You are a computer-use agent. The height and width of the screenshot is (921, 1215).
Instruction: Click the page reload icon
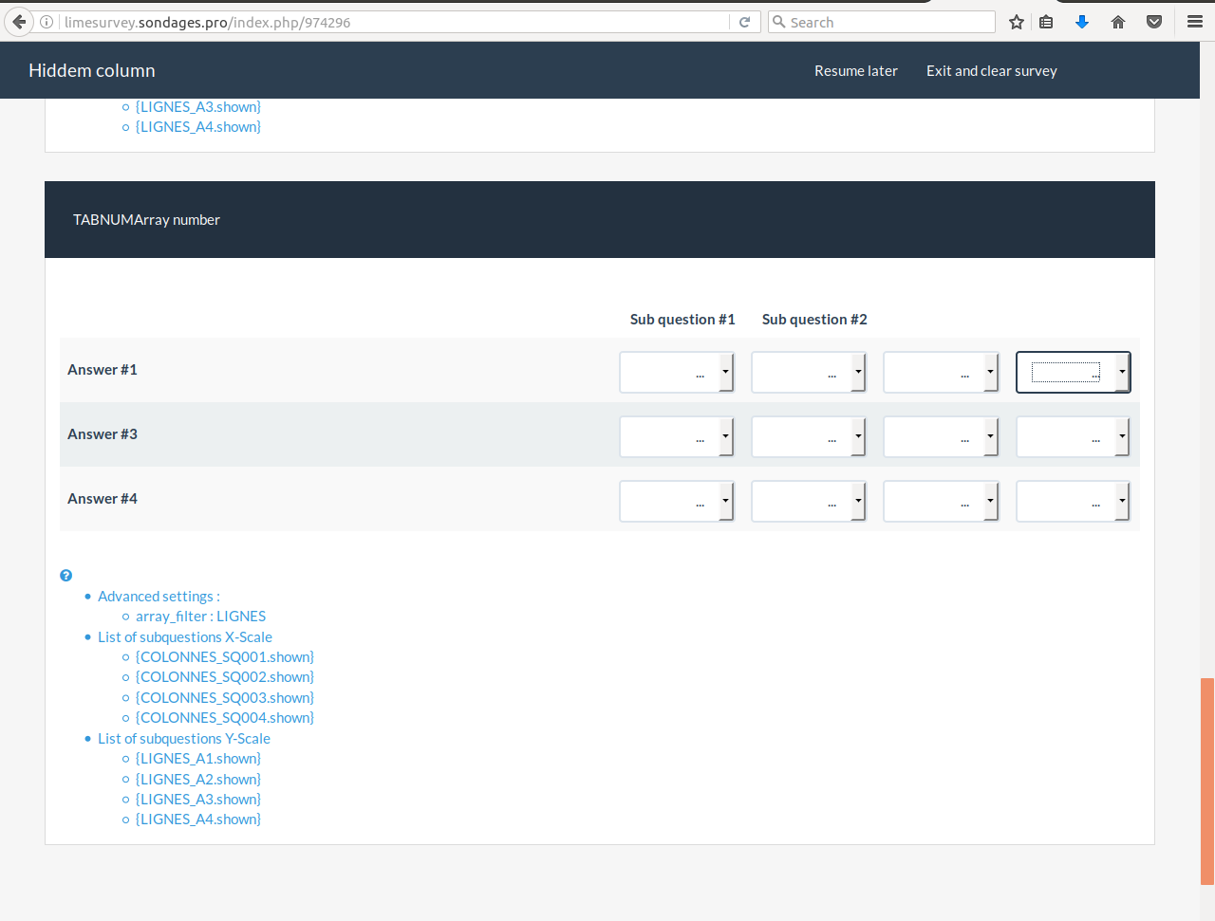pyautogui.click(x=745, y=22)
